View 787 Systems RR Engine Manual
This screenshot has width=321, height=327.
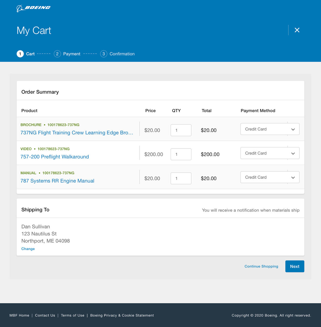[x=57, y=181]
